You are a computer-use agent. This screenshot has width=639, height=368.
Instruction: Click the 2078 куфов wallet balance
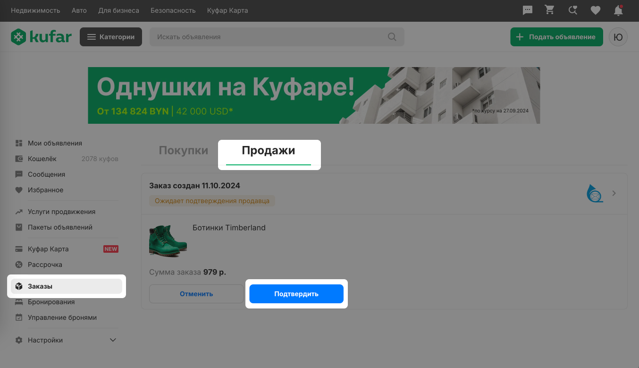tap(100, 159)
